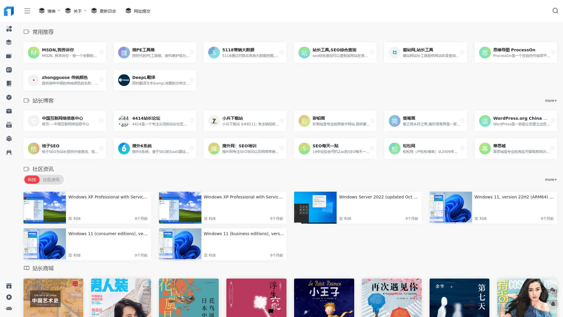Open the 中国艺术史 book cover

(53, 298)
